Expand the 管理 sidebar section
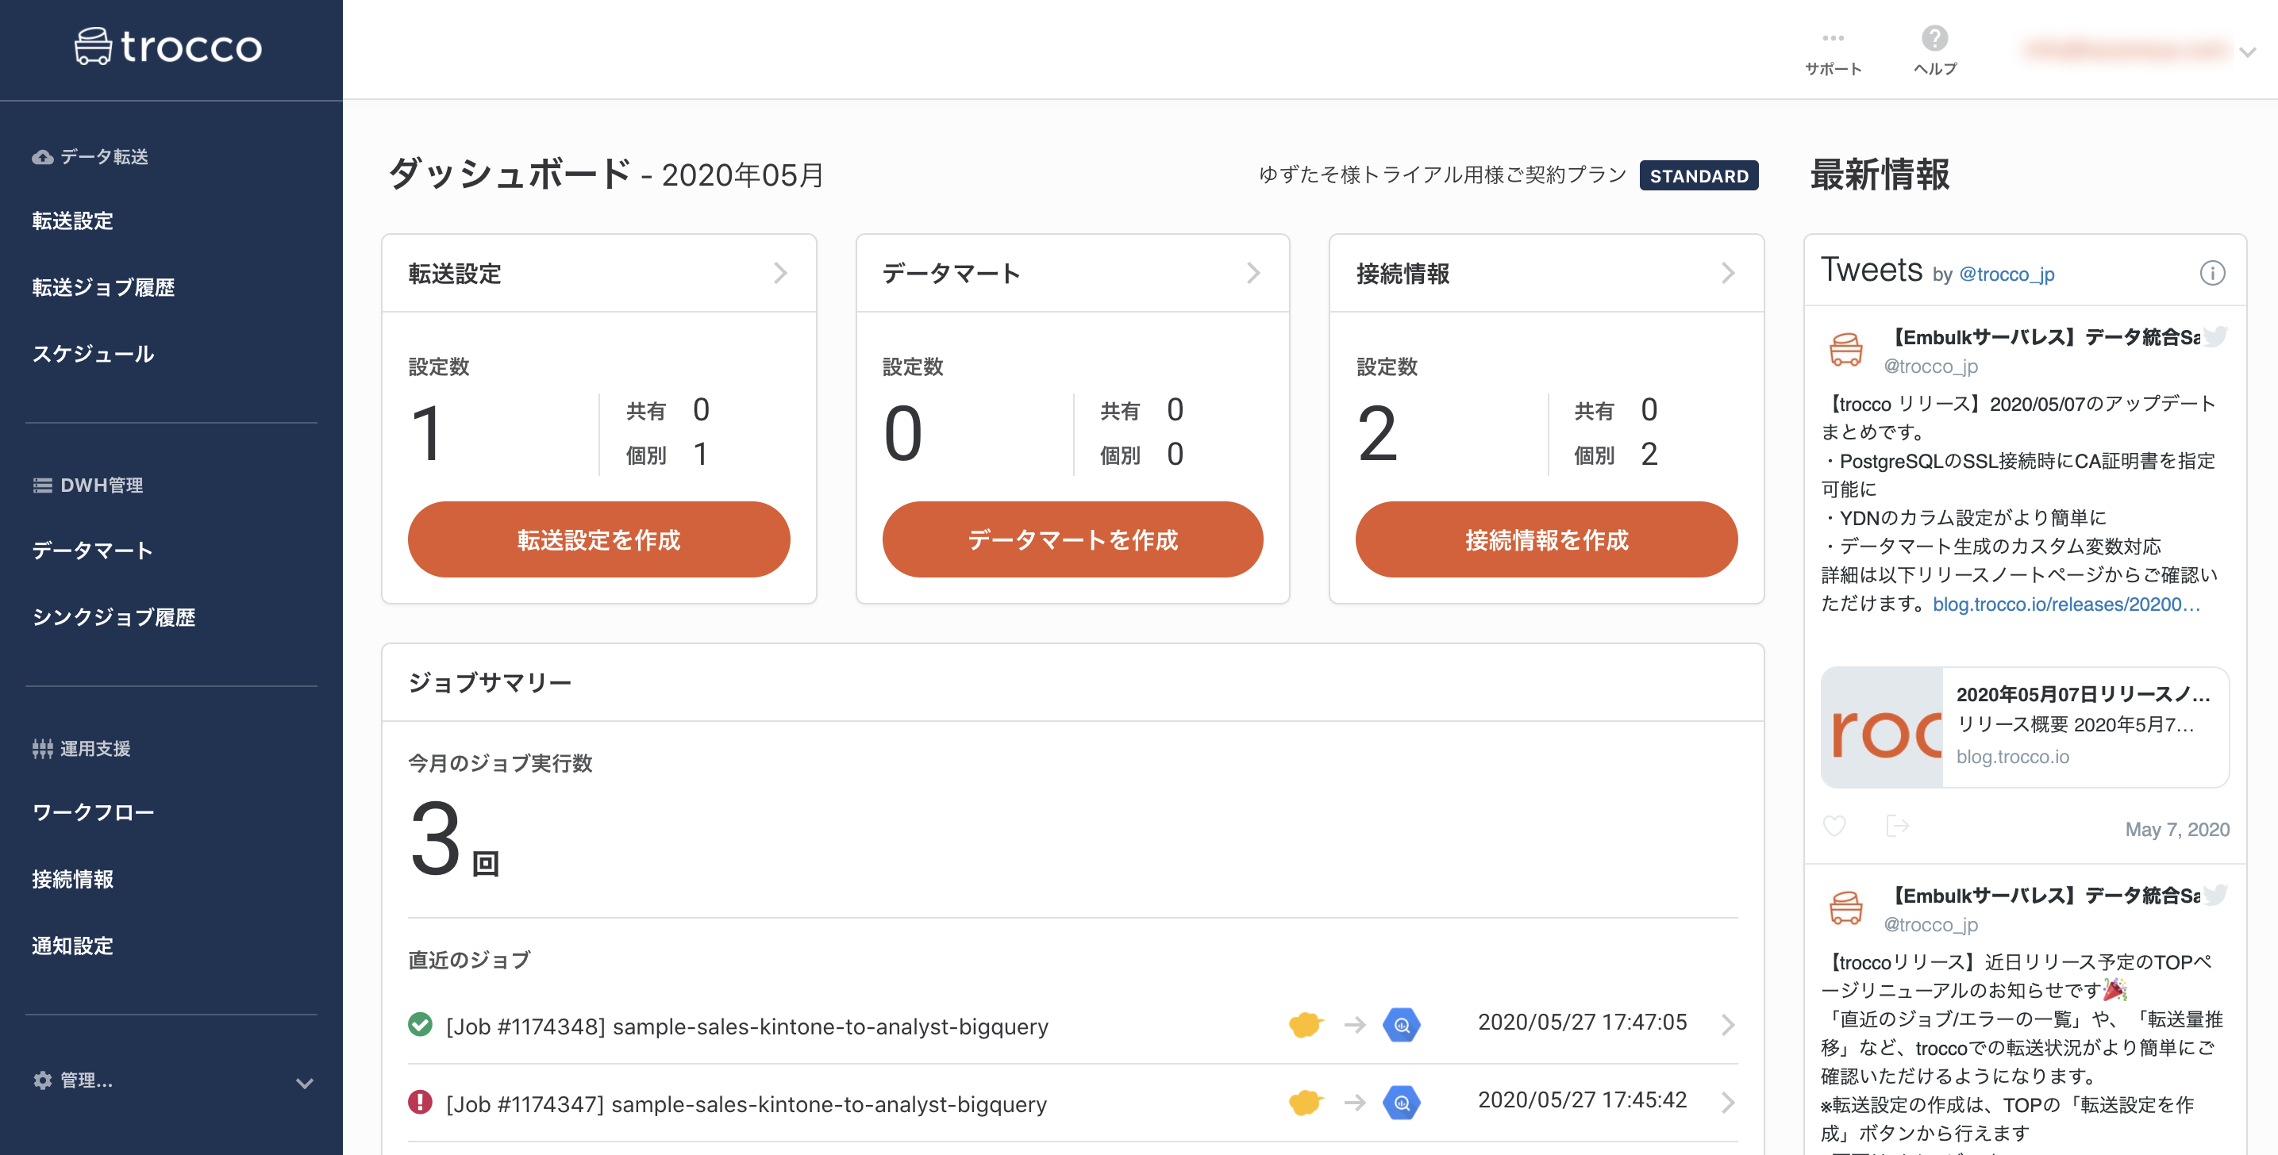Image resolution: width=2278 pixels, height=1155 pixels. 303,1083
